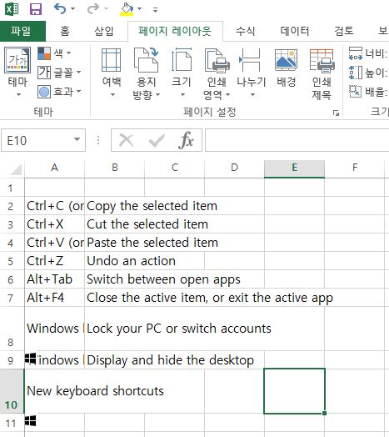
Task: Select column F header
Action: click(x=355, y=168)
